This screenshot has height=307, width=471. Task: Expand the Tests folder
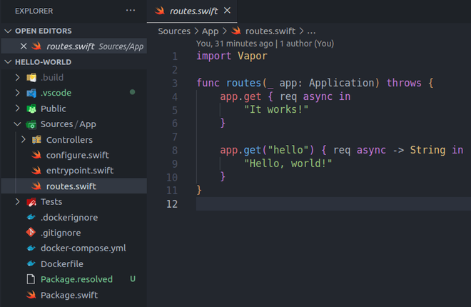click(x=17, y=202)
